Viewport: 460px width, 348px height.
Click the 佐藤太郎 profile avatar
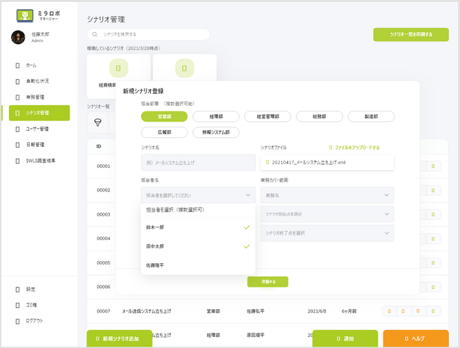[18, 38]
